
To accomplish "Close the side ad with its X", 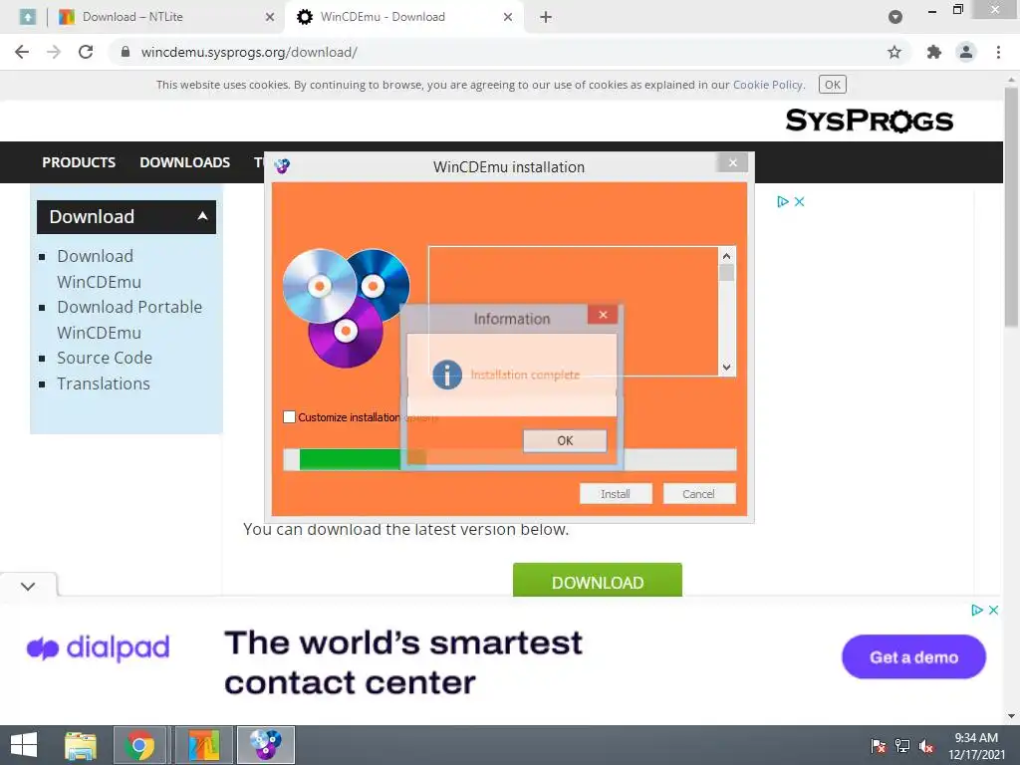I will pos(800,201).
